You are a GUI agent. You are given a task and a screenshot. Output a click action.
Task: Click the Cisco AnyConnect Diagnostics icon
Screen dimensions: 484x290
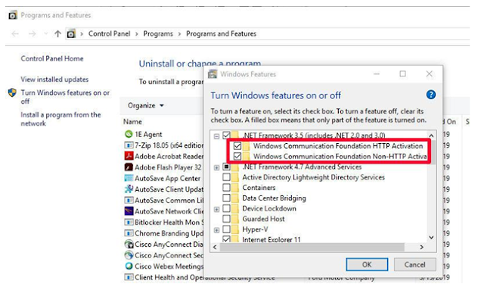point(129,245)
